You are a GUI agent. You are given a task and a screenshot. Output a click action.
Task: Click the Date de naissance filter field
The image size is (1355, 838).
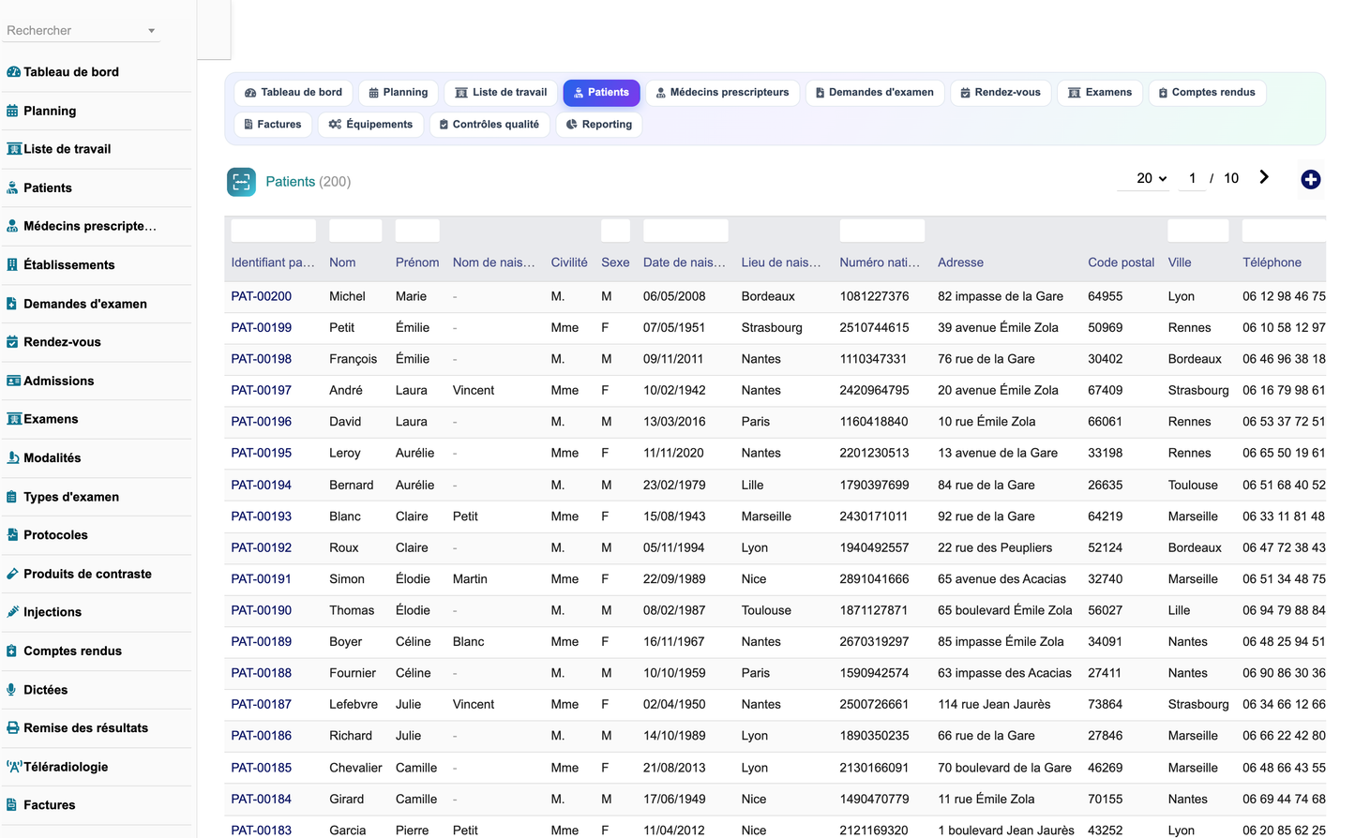click(685, 231)
